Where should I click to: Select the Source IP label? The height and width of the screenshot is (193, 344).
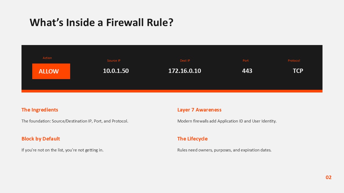click(x=114, y=61)
